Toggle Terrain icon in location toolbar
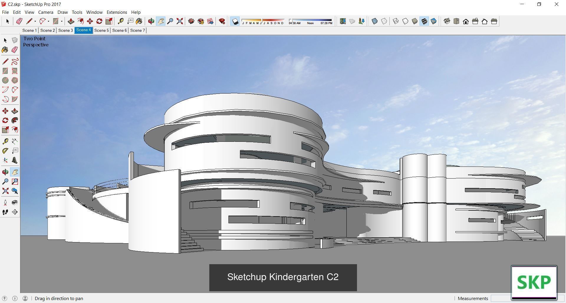The image size is (566, 303). pyautogui.click(x=352, y=21)
